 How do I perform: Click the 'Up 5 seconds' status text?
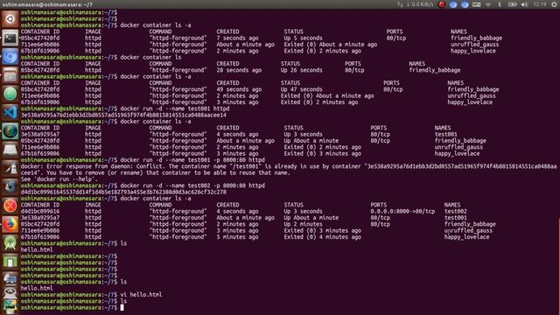point(303,38)
